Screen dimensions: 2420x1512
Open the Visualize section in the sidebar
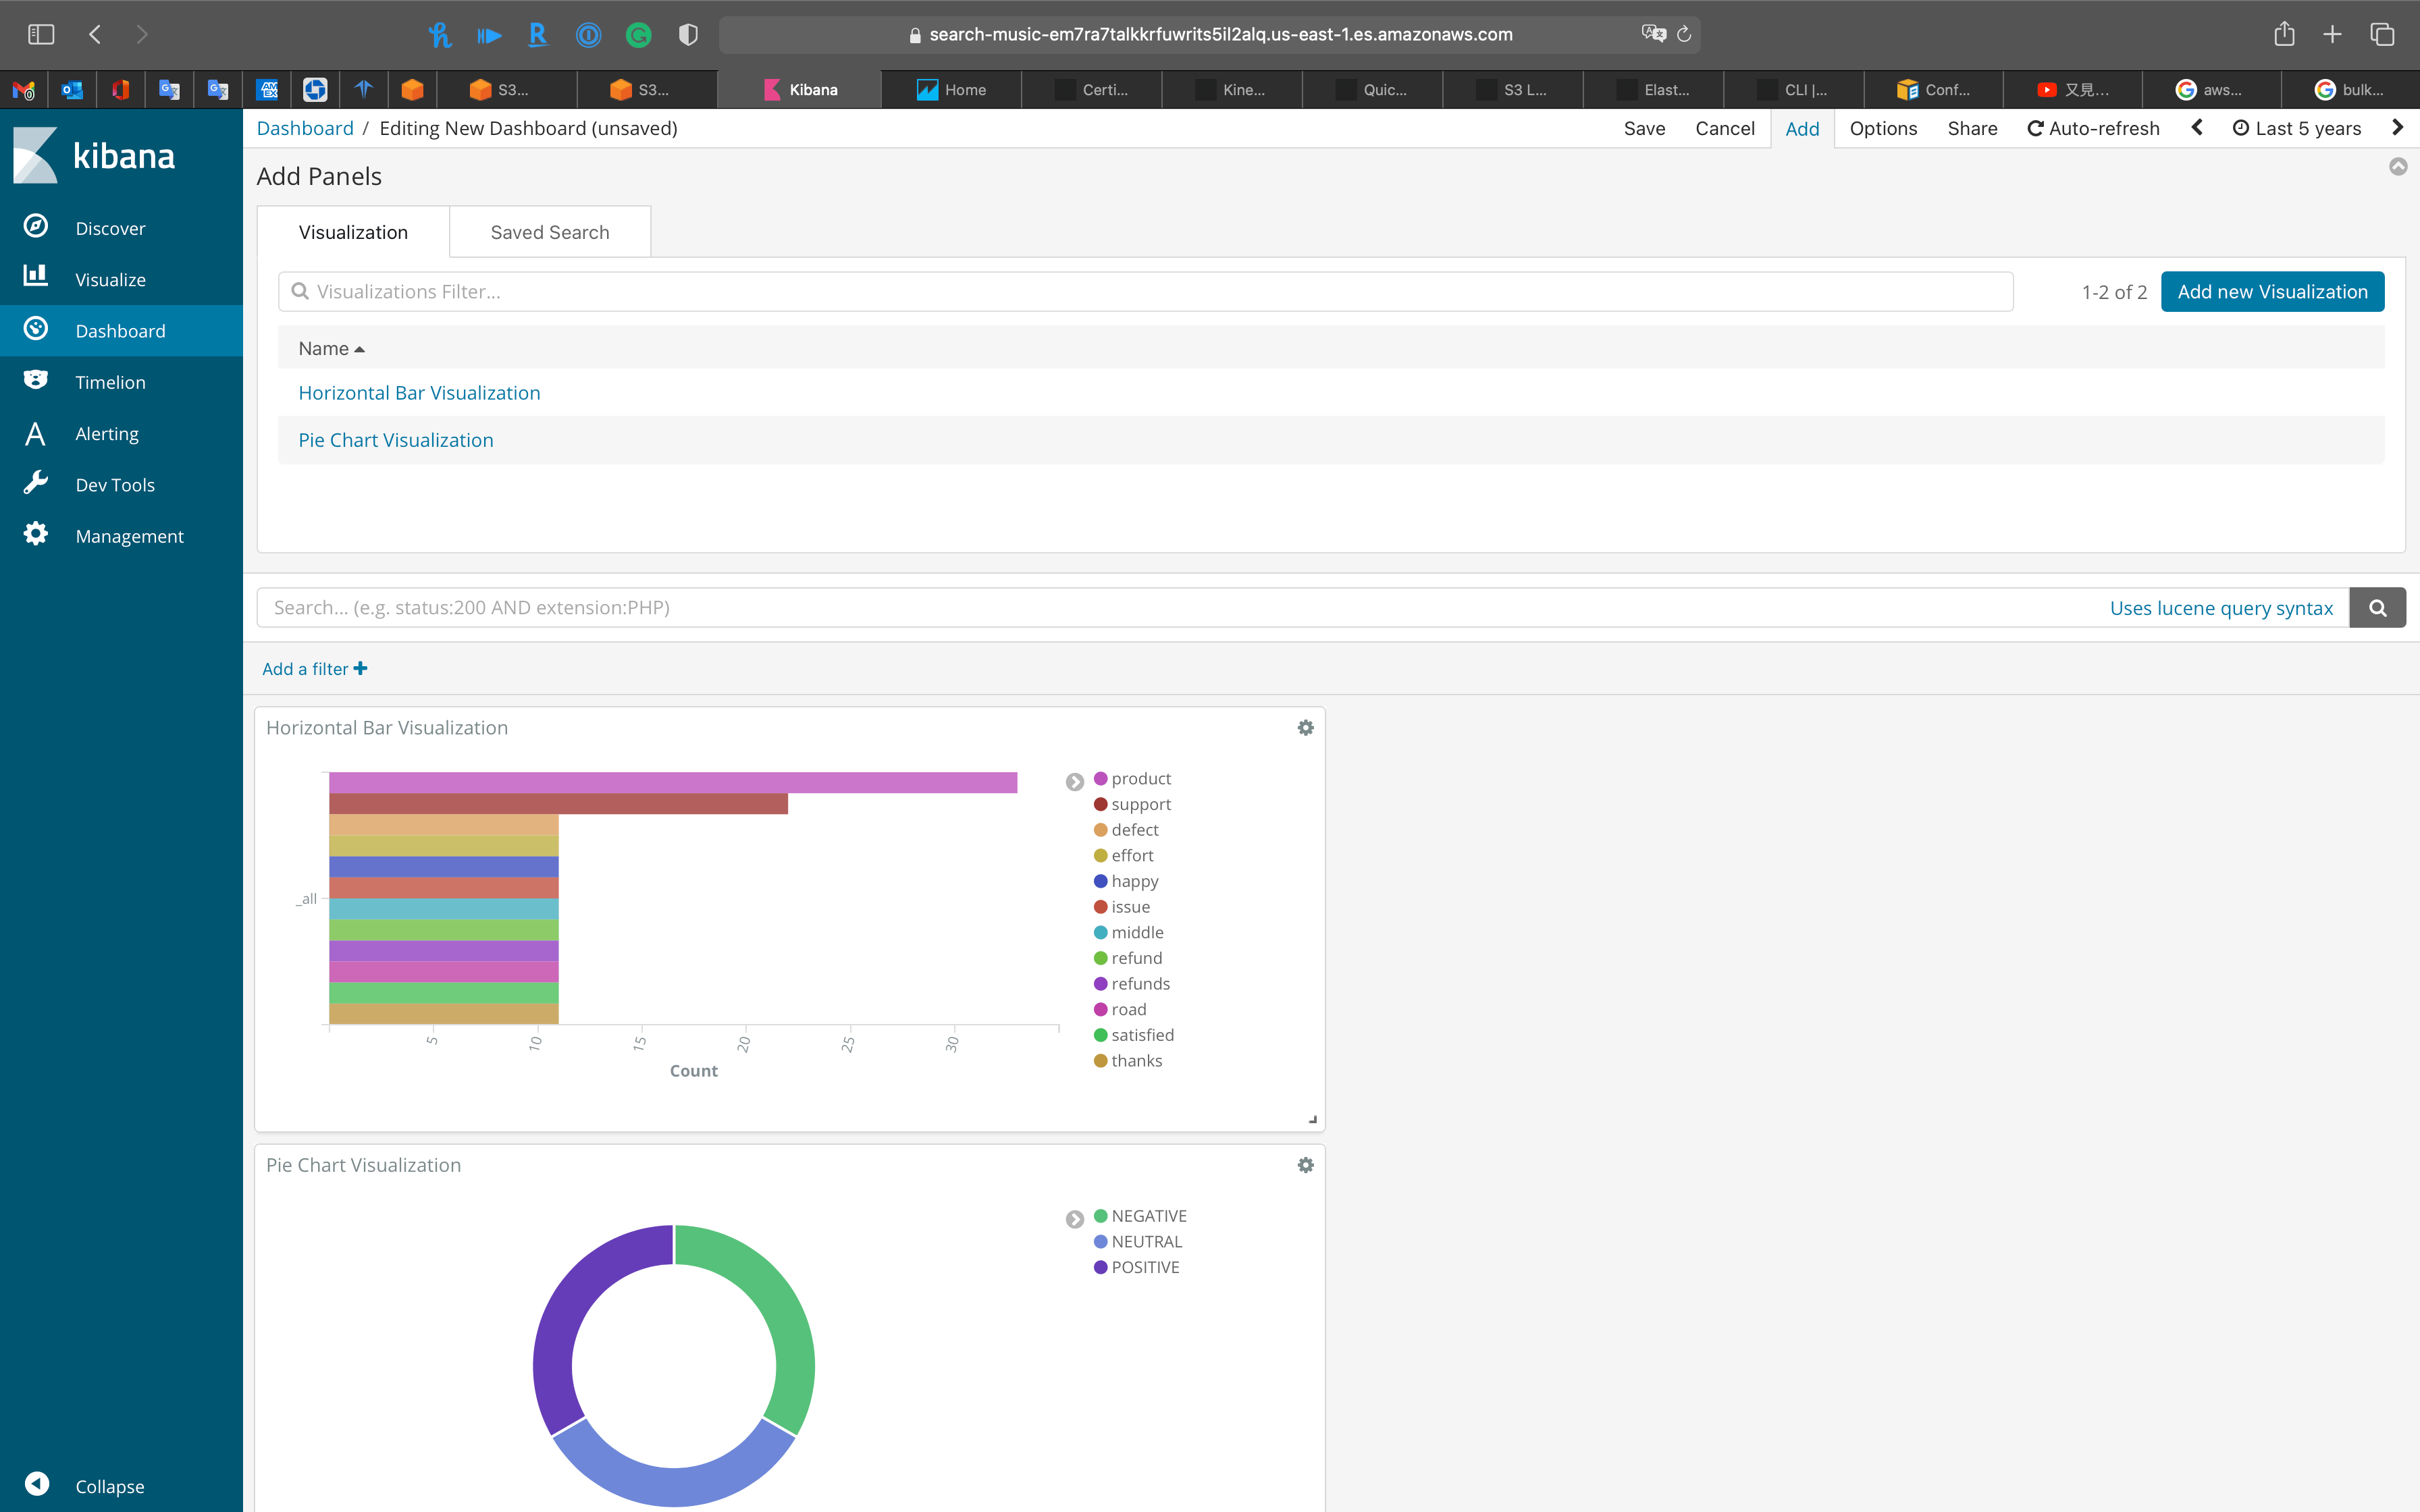pos(110,279)
